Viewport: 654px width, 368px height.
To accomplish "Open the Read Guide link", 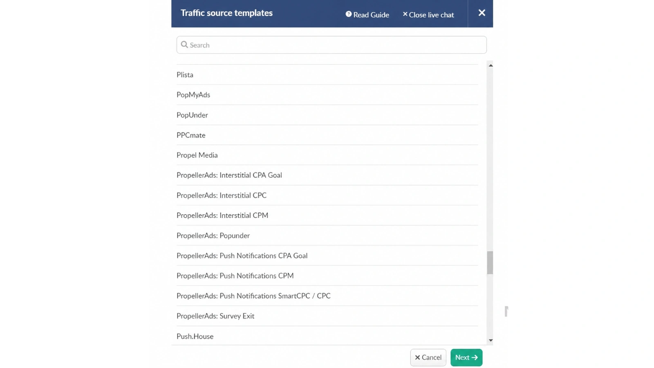I will click(371, 14).
